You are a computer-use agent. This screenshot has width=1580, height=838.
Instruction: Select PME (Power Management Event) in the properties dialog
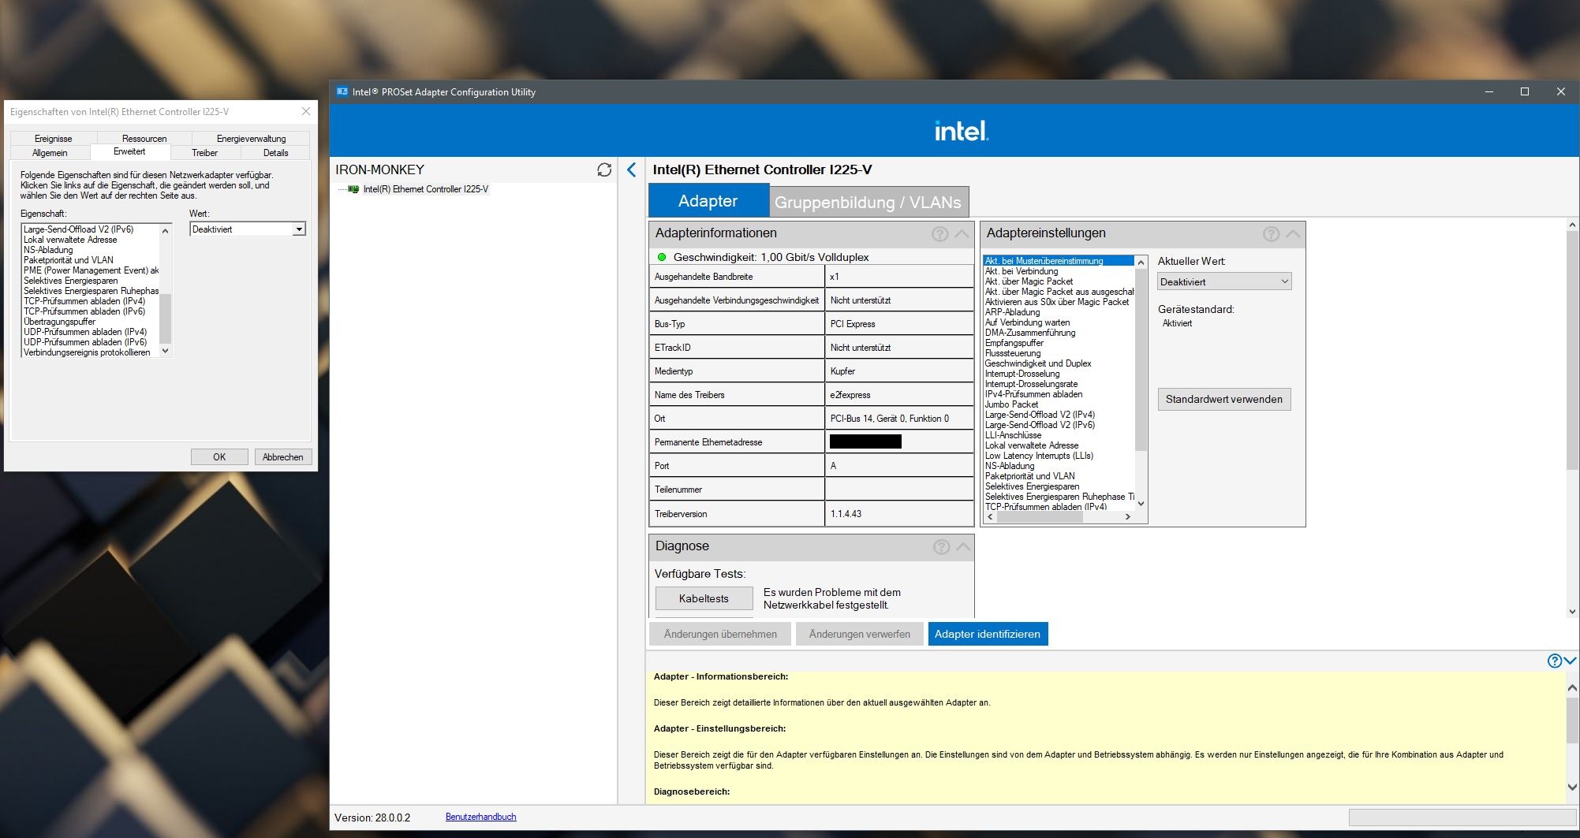click(91, 270)
